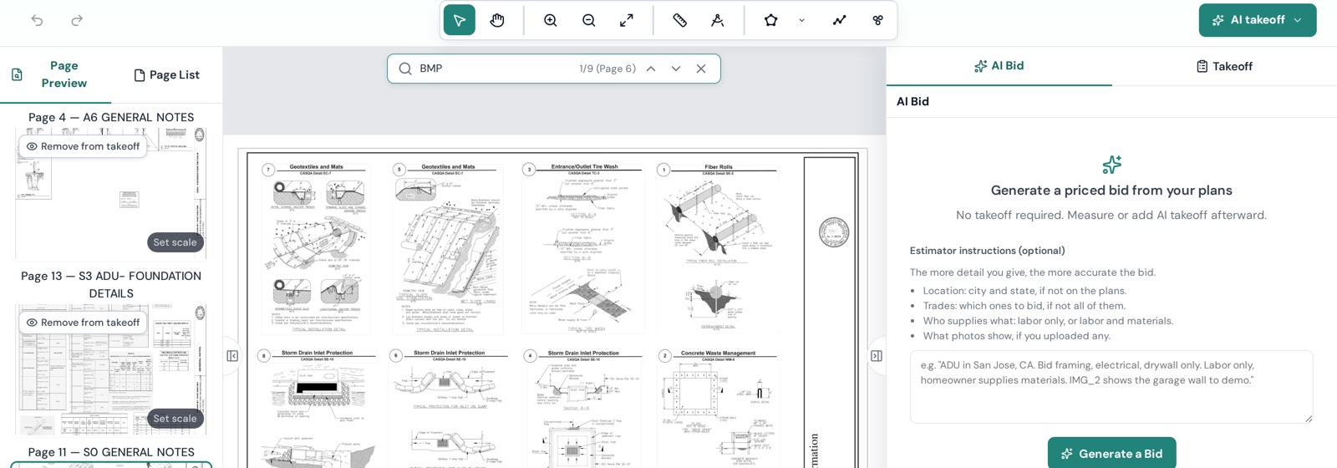Remove Page 13 S3 ADU Foundation Details from takeoff
1337x468 pixels.
click(x=83, y=323)
